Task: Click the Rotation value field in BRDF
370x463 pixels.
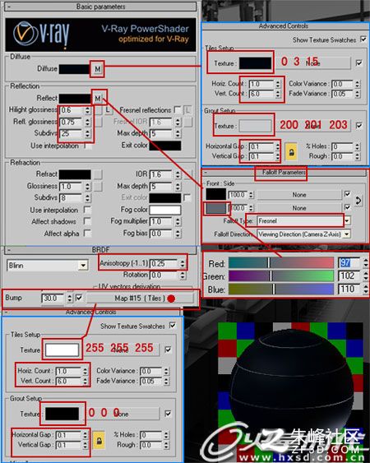Action: [x=164, y=275]
